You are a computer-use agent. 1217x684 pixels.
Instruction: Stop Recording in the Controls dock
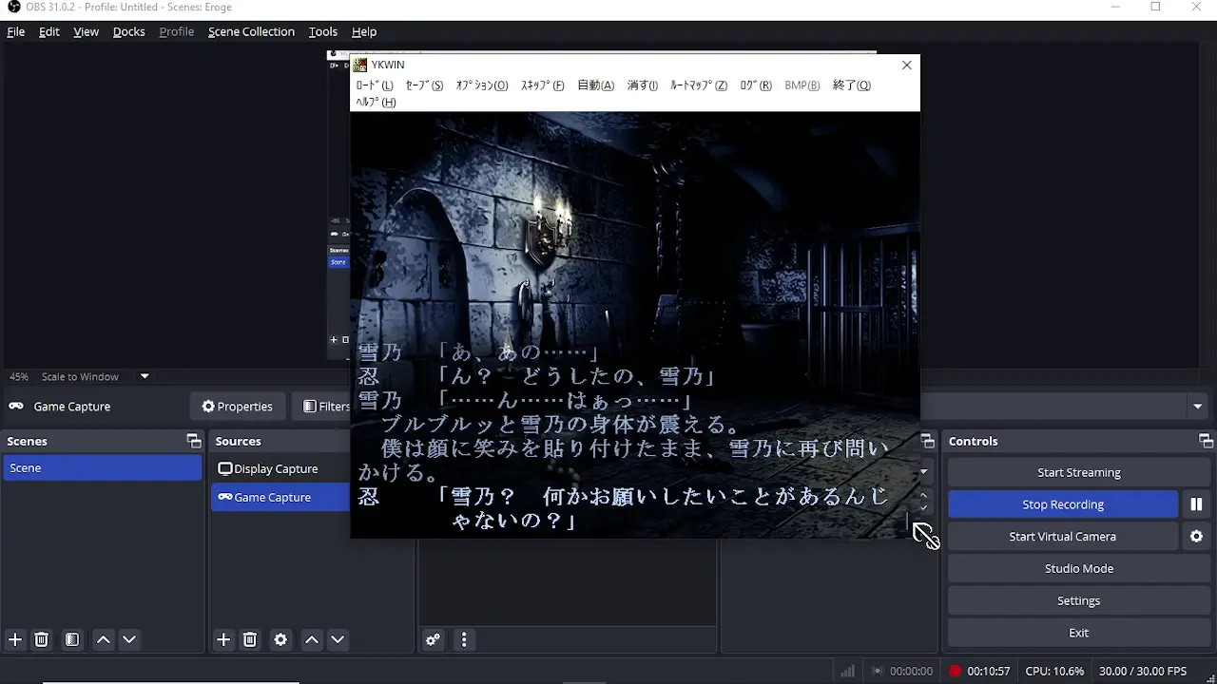1063,504
